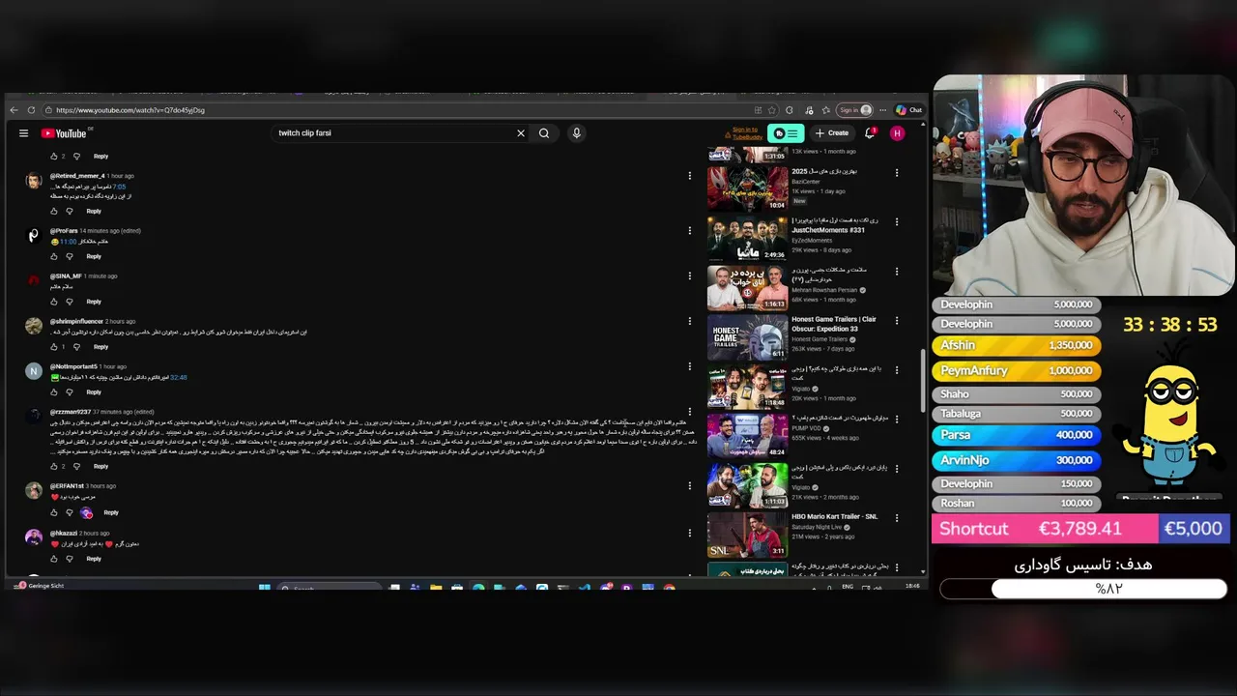Open options menu for @Retired_memer_4 comment
Image resolution: width=1237 pixels, height=696 pixels.
pos(690,176)
